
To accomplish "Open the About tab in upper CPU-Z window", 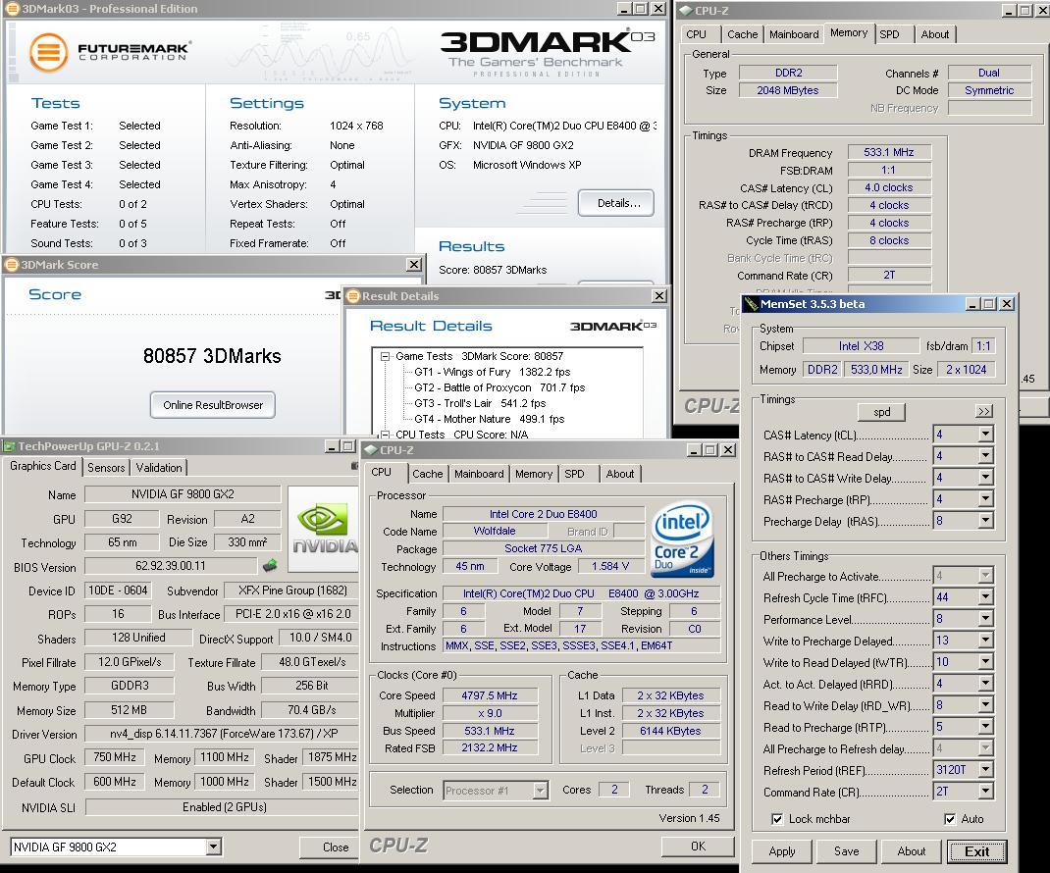I will click(935, 34).
